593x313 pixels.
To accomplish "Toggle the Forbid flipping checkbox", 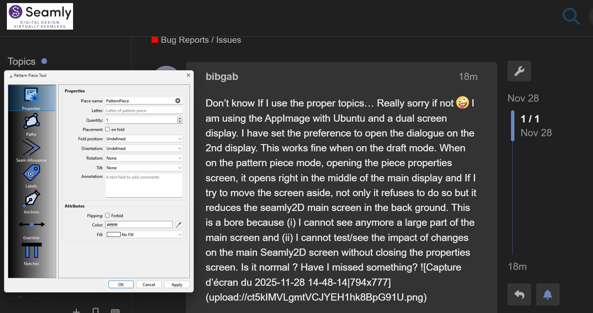I will tap(108, 215).
